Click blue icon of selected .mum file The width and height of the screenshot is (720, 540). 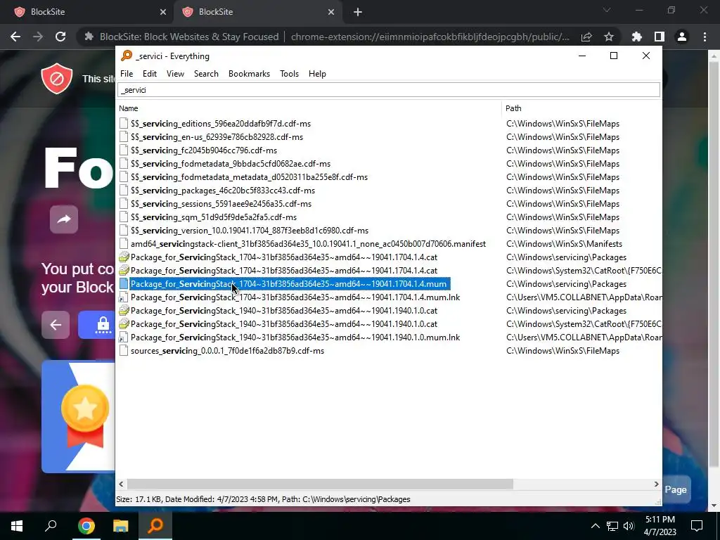(x=124, y=284)
